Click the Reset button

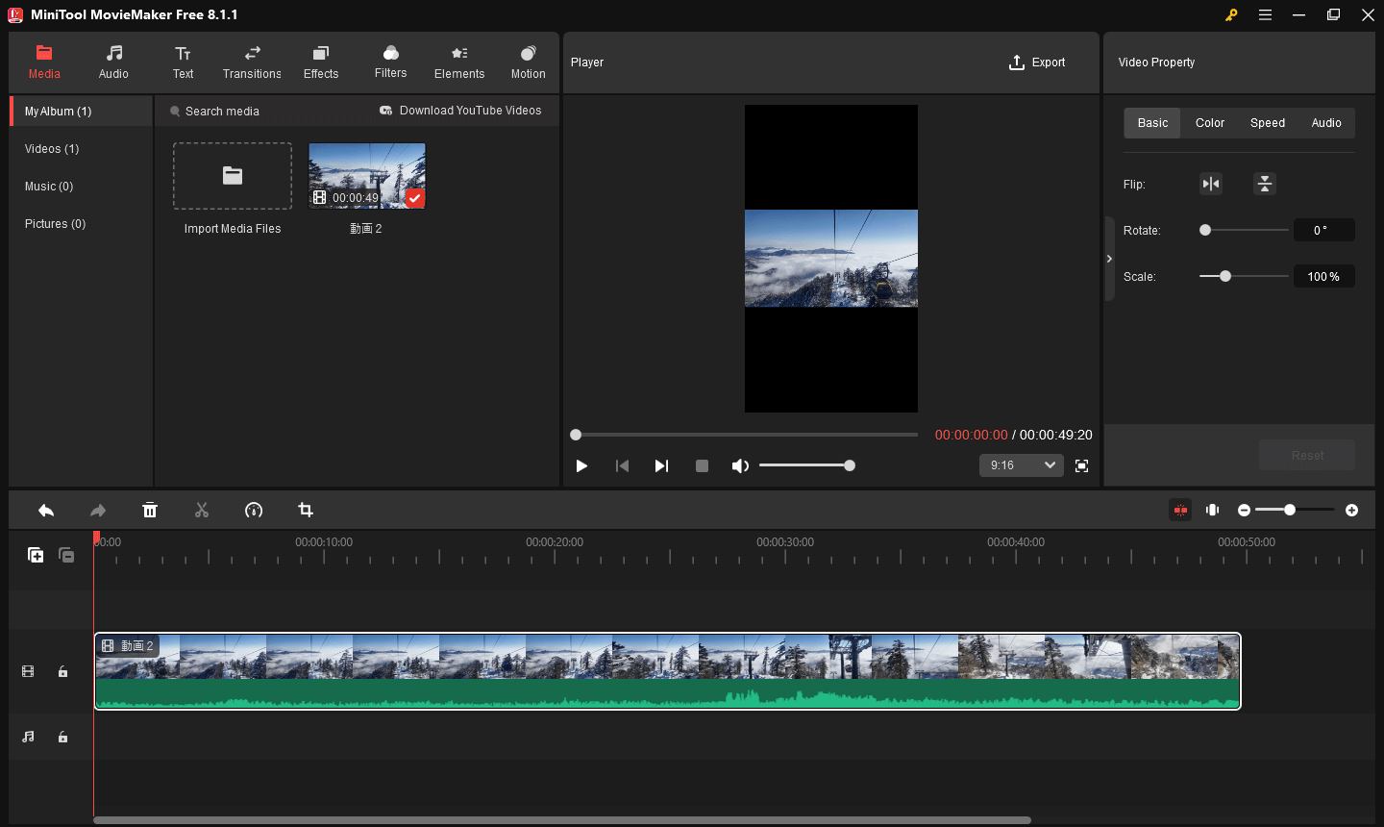(1307, 455)
